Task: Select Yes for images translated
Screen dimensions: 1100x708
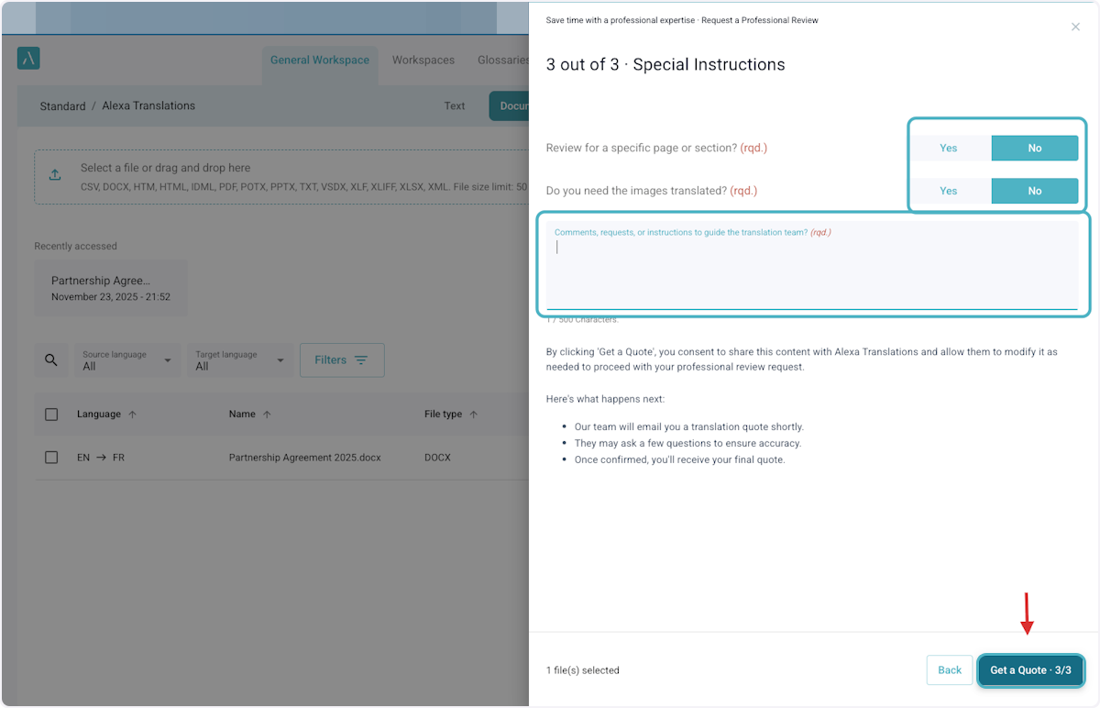Action: pos(948,191)
